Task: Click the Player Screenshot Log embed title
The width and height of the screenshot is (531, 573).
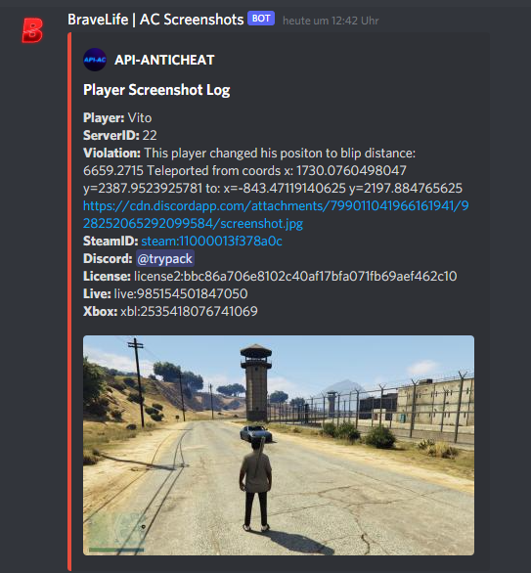Action: pyautogui.click(x=156, y=90)
